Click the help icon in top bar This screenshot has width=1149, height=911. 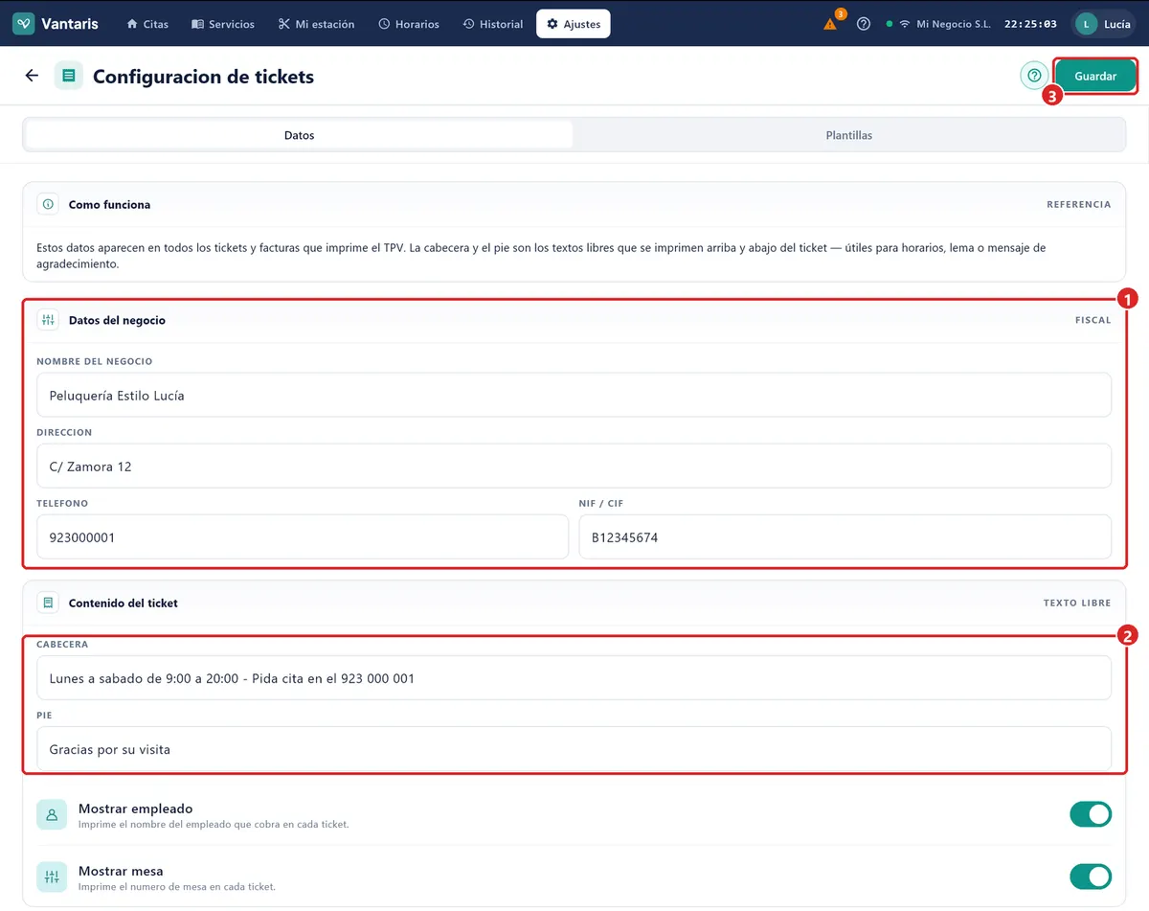(x=864, y=24)
